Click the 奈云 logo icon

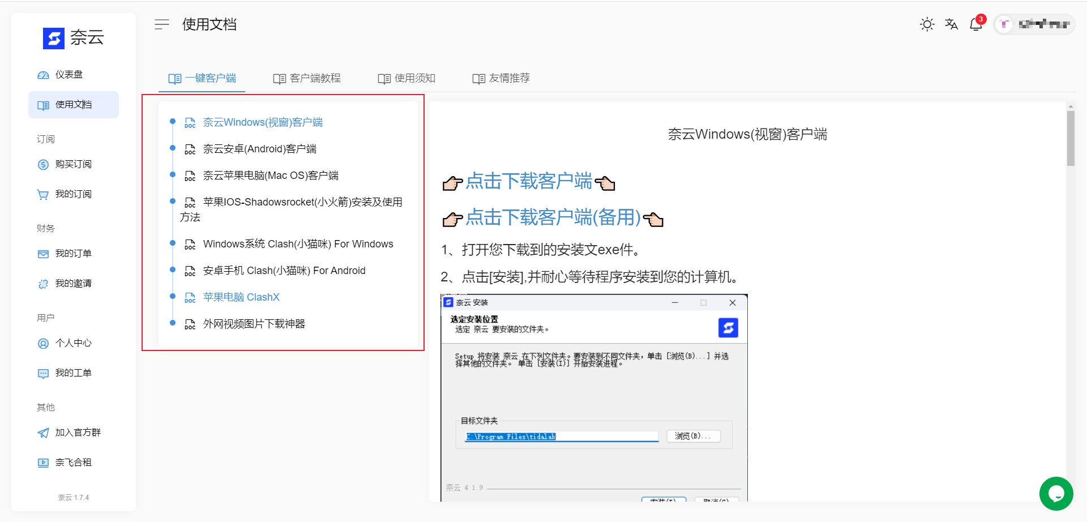point(54,38)
